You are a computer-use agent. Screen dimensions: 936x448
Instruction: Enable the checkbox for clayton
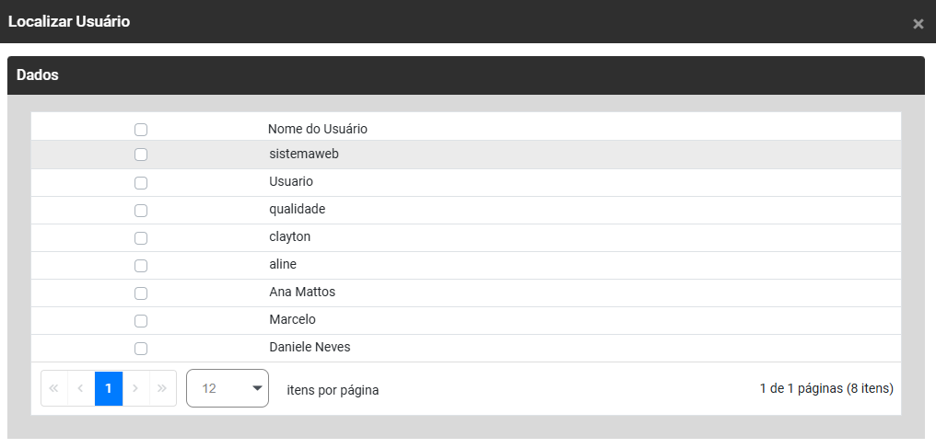(141, 238)
